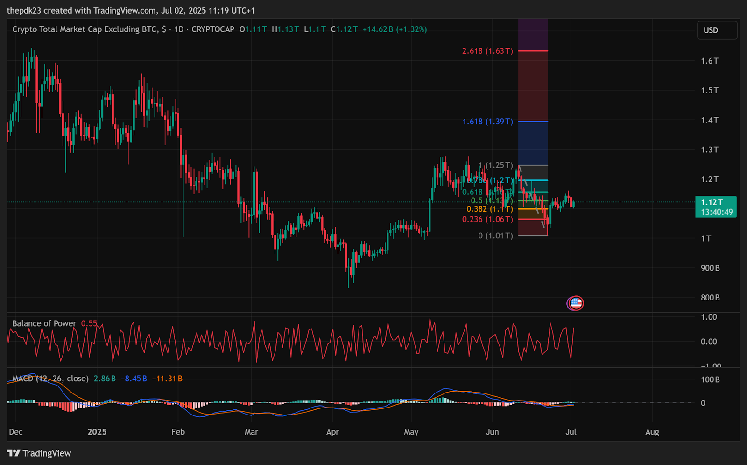The width and height of the screenshot is (747, 465).
Task: Click the 1.6T price axis label
Action: click(710, 61)
